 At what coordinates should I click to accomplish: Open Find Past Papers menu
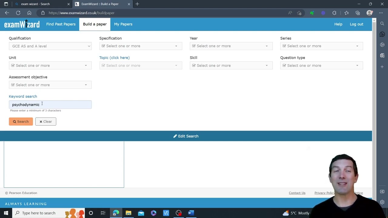(x=61, y=24)
